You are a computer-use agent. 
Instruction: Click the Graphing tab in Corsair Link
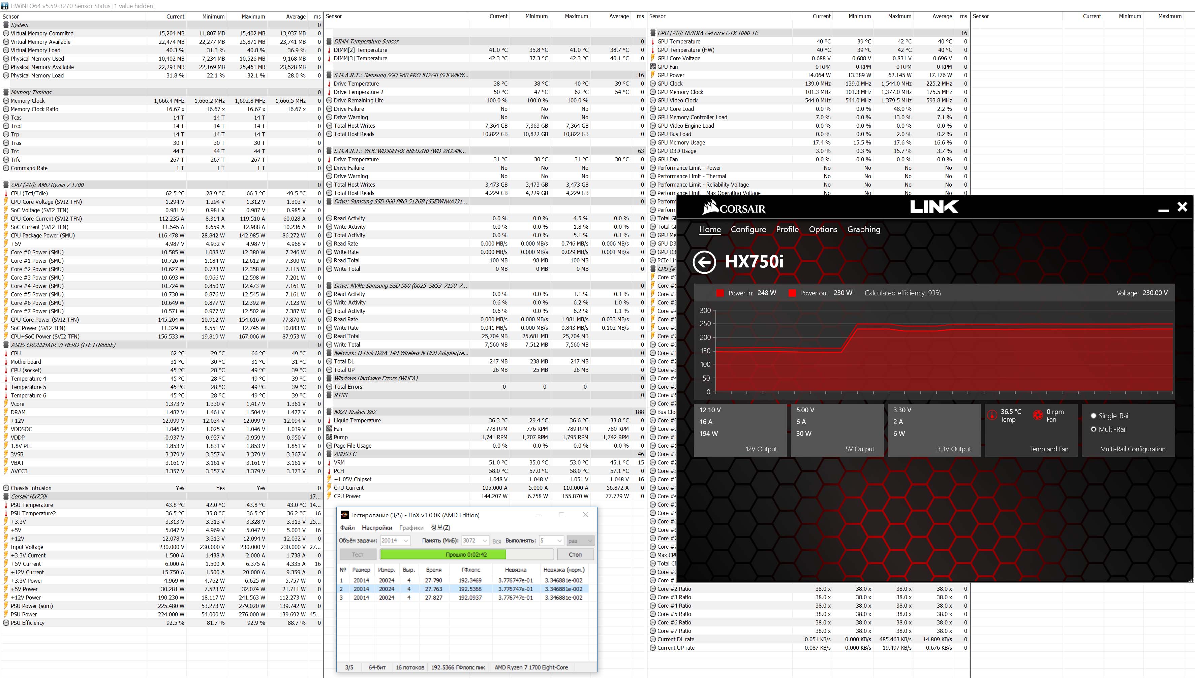[x=863, y=229]
